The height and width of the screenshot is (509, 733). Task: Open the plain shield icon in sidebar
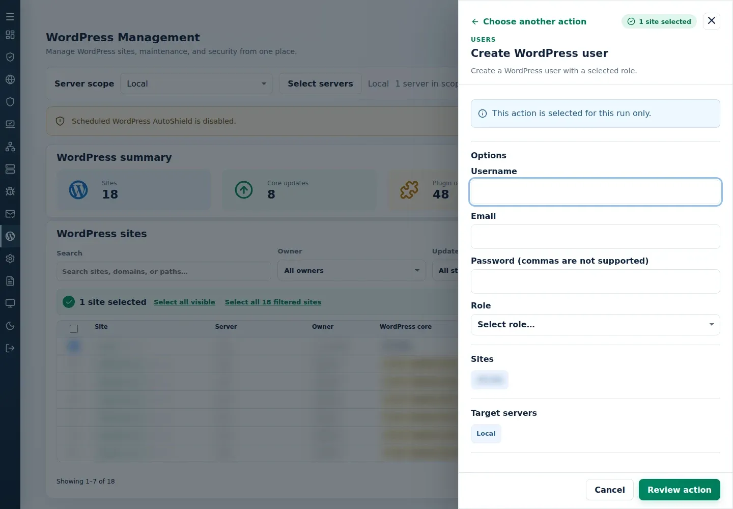tap(10, 102)
